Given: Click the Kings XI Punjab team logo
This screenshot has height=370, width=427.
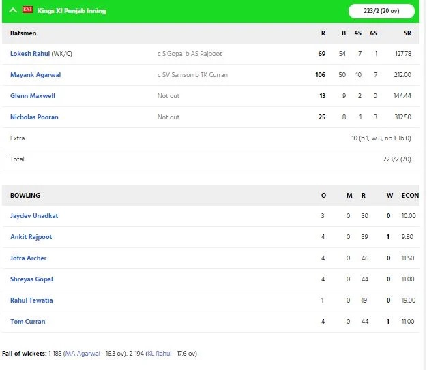Looking at the screenshot, I should [27, 10].
